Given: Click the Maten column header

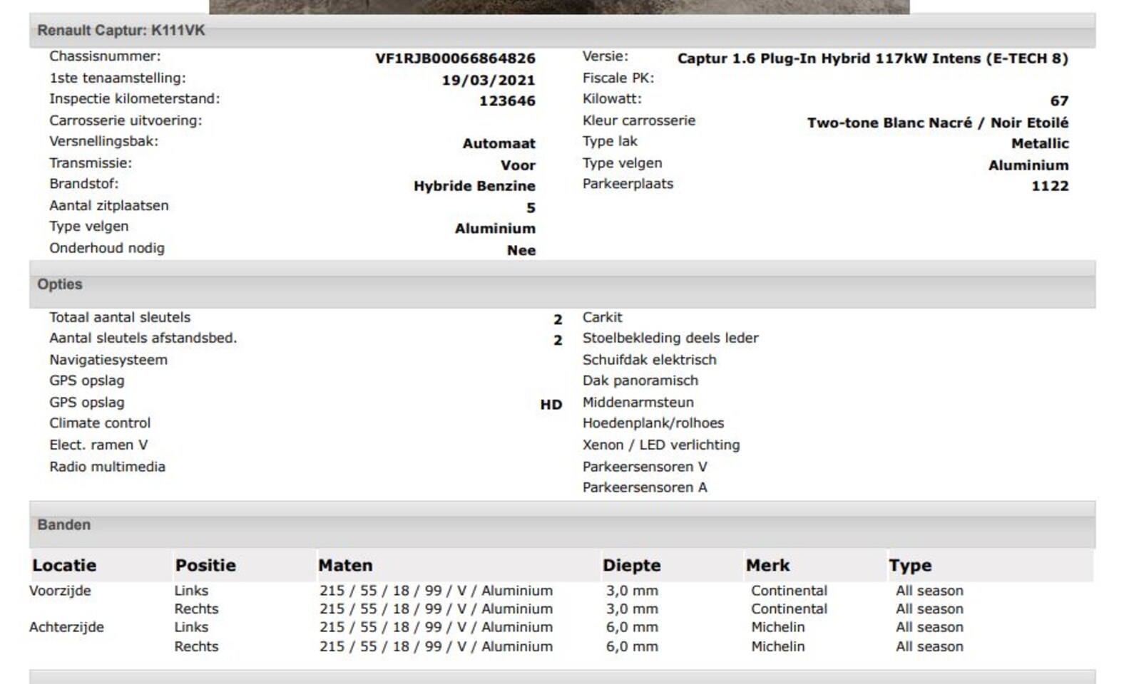Looking at the screenshot, I should coord(345,566).
